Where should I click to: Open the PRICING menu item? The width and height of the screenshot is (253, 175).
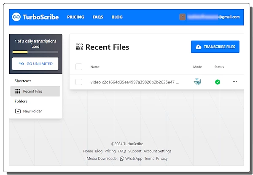75,17
